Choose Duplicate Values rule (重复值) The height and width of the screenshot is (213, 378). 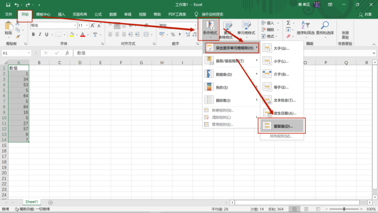[x=281, y=126]
